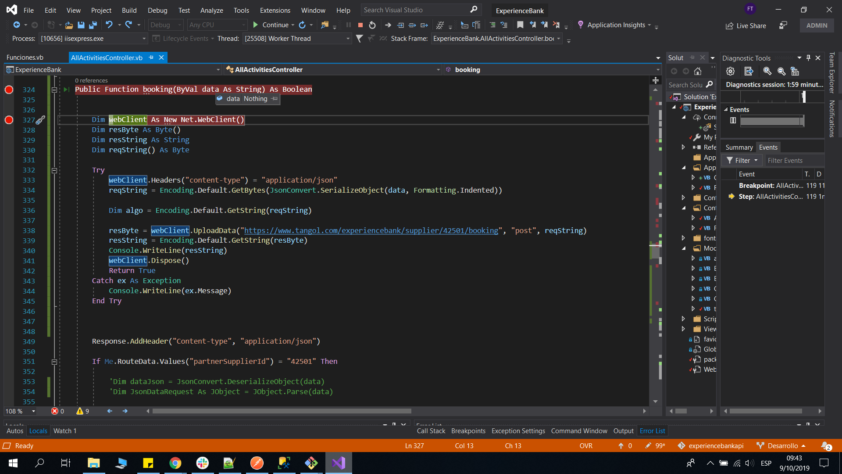
Task: Pause the Events track in Diagnostic Tools
Action: tap(733, 121)
